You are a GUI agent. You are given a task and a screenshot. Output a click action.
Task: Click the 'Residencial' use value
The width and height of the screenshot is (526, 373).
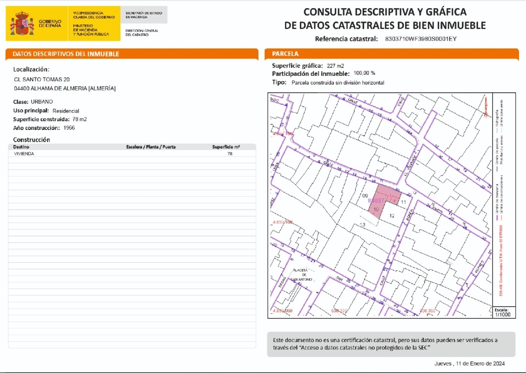[66, 111]
